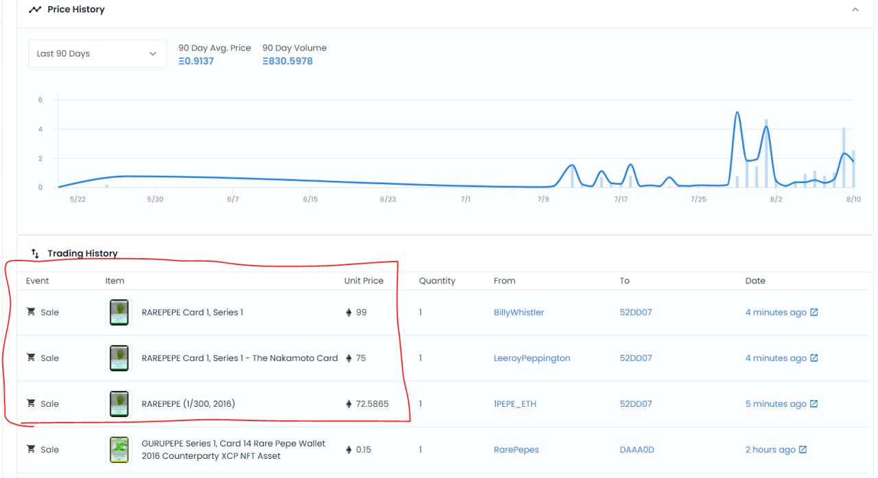The image size is (878, 478).
Task: Open the 5 minutes ago transaction link
Action: pyautogui.click(x=776, y=404)
